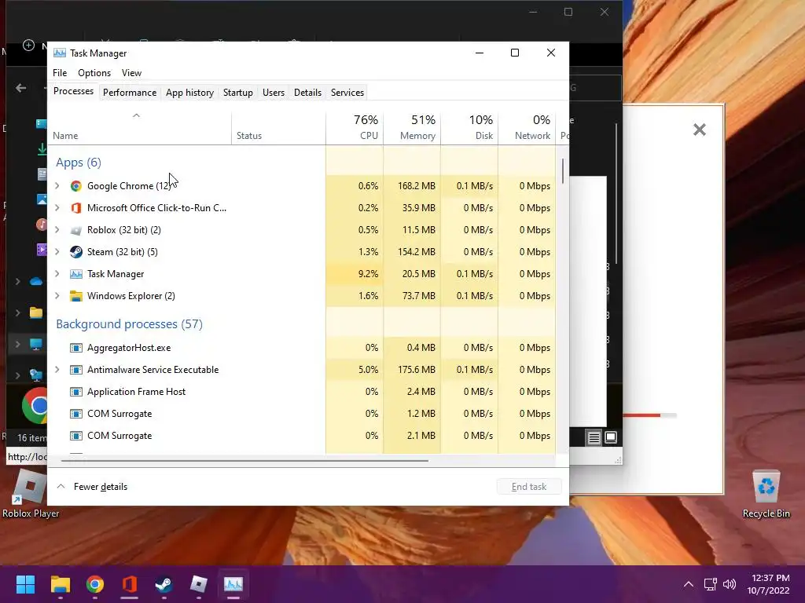Switch File Explorer to details view icon
Viewport: 805px width, 603px height.
coord(594,437)
